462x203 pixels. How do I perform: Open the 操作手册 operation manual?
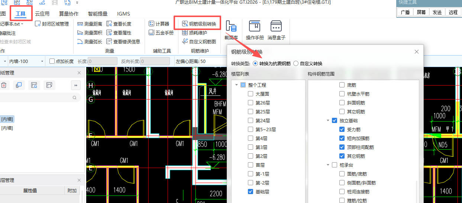point(255,30)
